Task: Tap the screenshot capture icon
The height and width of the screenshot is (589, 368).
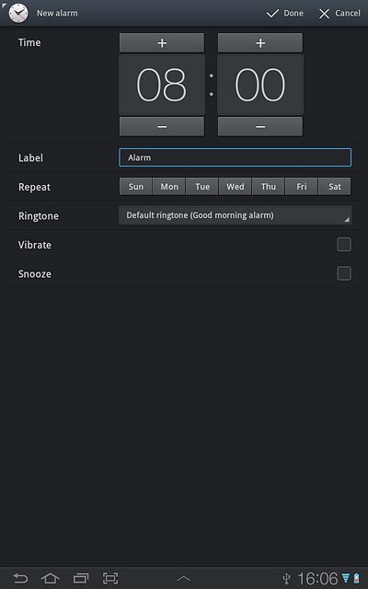Action: [x=110, y=578]
